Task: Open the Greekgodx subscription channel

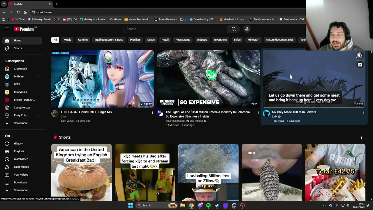Action: point(22,69)
